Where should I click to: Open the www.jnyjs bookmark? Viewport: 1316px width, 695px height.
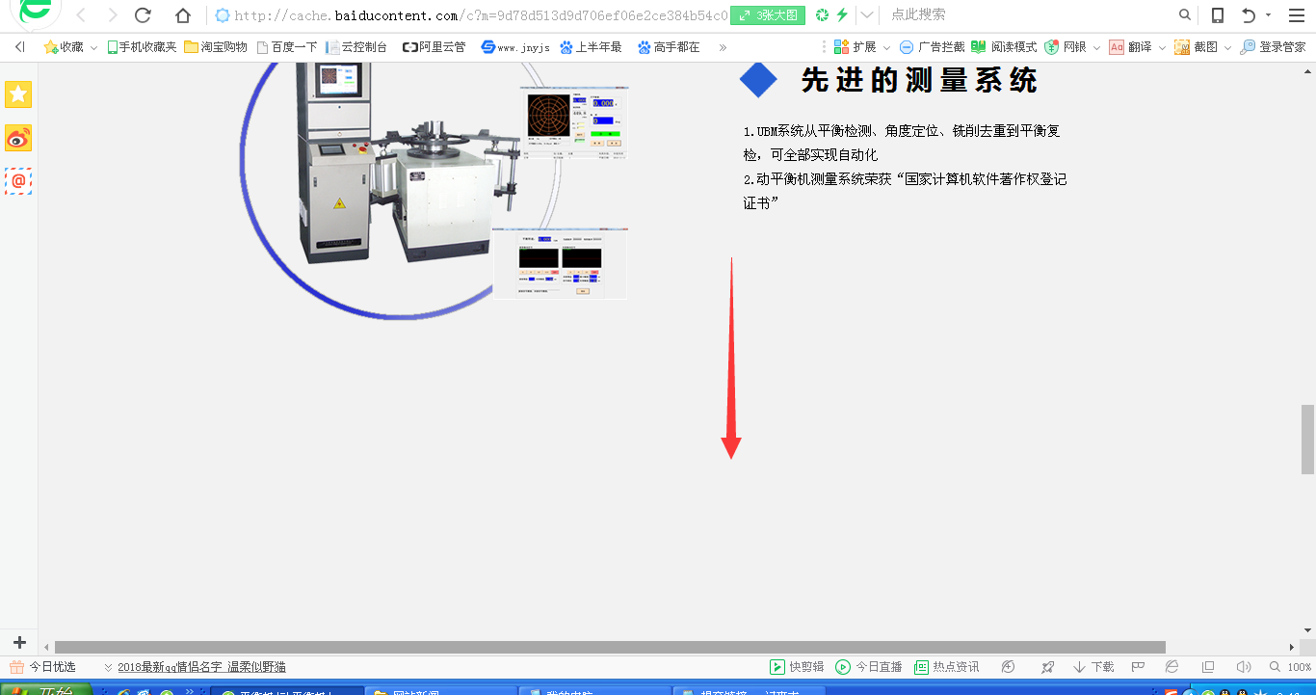[x=515, y=46]
